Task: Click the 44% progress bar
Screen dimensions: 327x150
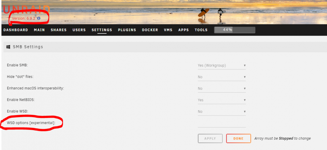Action: click(x=234, y=30)
